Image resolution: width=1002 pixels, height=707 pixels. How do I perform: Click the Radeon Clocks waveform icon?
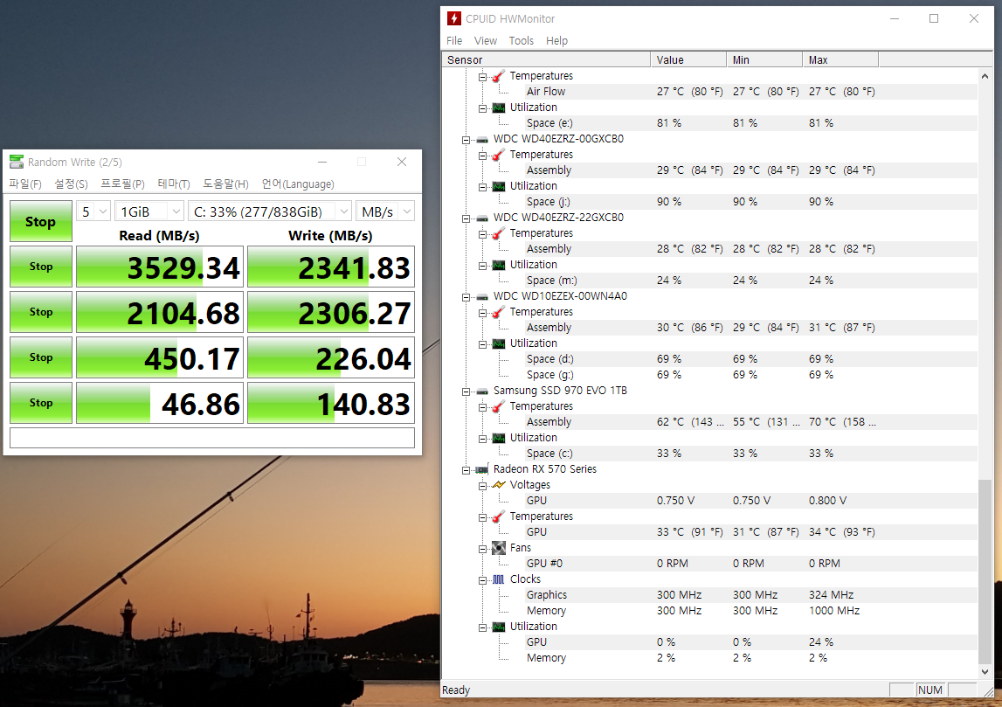tap(499, 579)
